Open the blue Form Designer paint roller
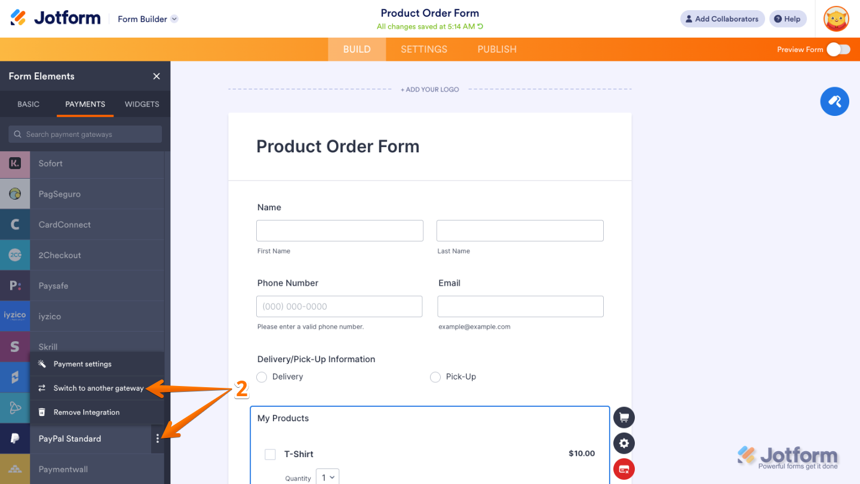Image resolution: width=860 pixels, height=484 pixels. tap(834, 101)
